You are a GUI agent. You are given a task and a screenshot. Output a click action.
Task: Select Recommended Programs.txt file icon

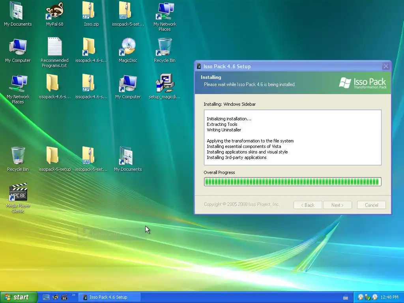pyautogui.click(x=54, y=52)
